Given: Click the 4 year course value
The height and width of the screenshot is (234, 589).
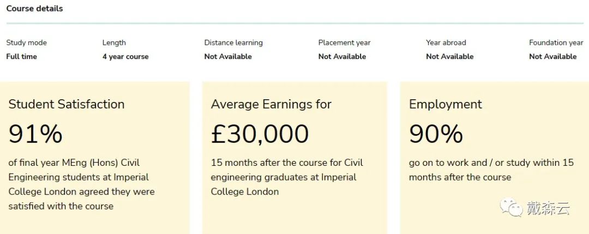Looking at the screenshot, I should 125,56.
